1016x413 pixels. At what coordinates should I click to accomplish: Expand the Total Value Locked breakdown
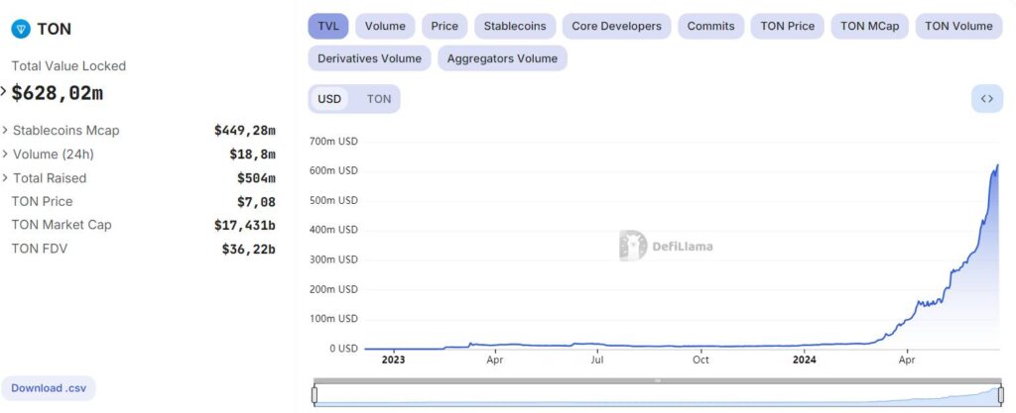[x=3, y=92]
